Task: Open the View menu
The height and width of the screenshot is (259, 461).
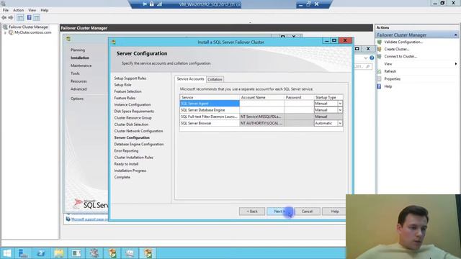Action: point(32,10)
